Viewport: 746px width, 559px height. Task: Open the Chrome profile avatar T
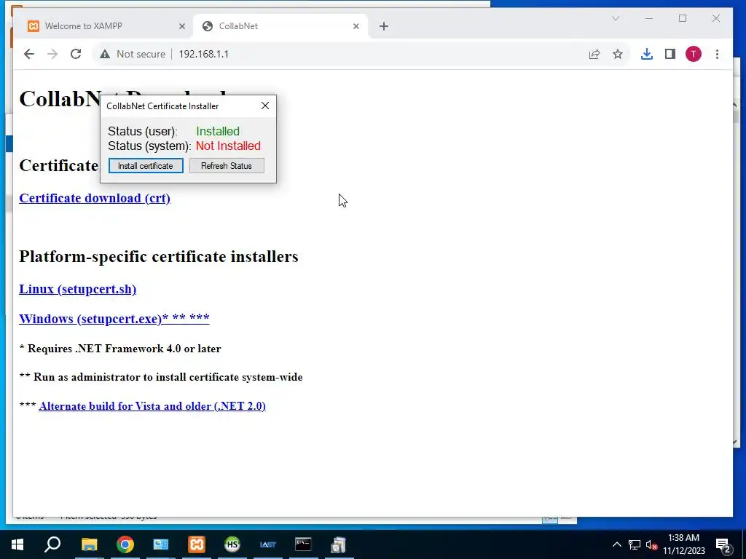pos(694,54)
